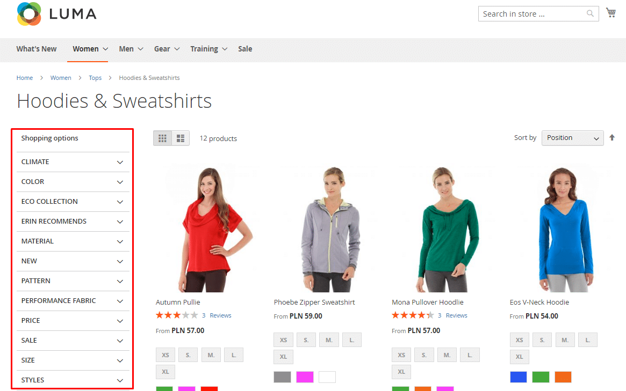Click the Luma logo
This screenshot has width=626, height=391.
57,14
